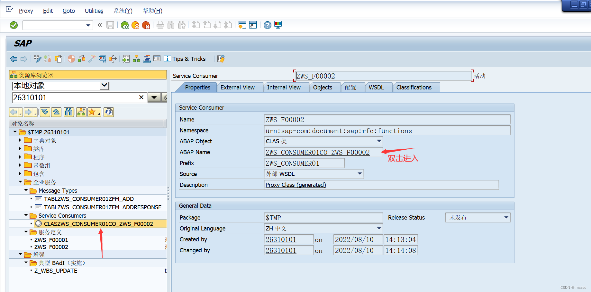Click the green Enter checkmark icon
The height and width of the screenshot is (292, 591).
point(14,25)
